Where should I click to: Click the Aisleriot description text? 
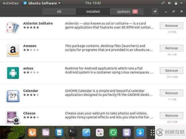(109, 25)
